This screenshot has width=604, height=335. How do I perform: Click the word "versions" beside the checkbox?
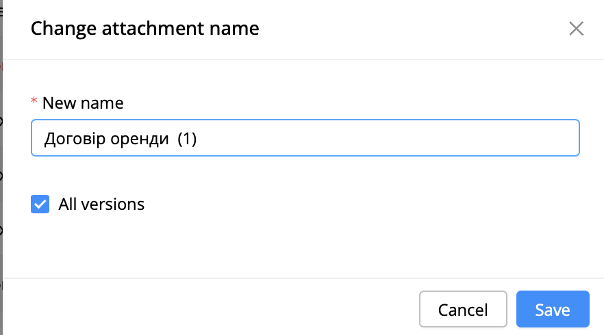pos(112,204)
